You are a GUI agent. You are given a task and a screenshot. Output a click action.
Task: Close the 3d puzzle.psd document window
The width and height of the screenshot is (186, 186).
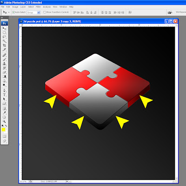(175, 21)
